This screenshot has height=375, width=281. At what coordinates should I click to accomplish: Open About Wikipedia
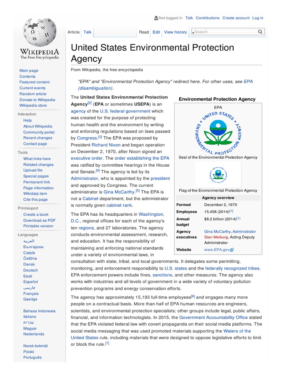tap(38, 126)
